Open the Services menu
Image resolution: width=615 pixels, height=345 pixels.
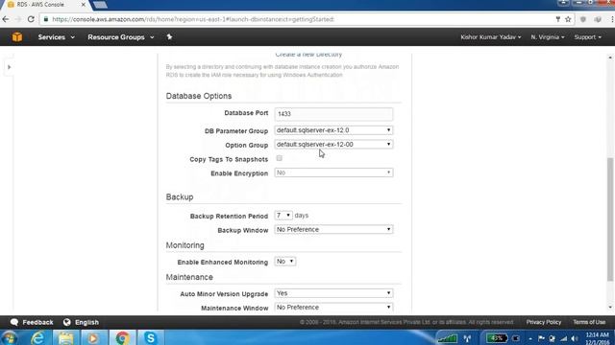point(56,37)
